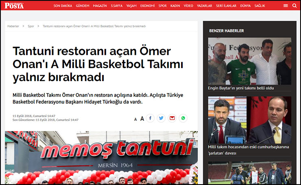The height and width of the screenshot is (185, 301).
Task: Share article via email icon
Action: coord(172,118)
